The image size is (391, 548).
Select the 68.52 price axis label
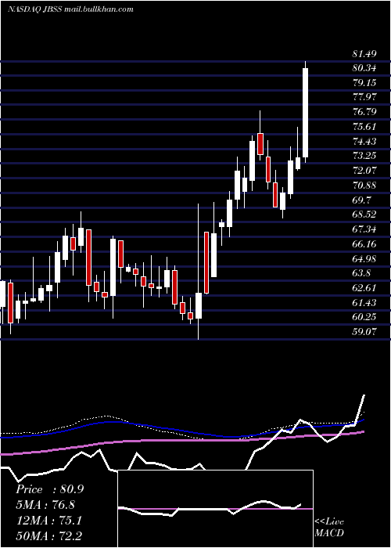(x=364, y=215)
